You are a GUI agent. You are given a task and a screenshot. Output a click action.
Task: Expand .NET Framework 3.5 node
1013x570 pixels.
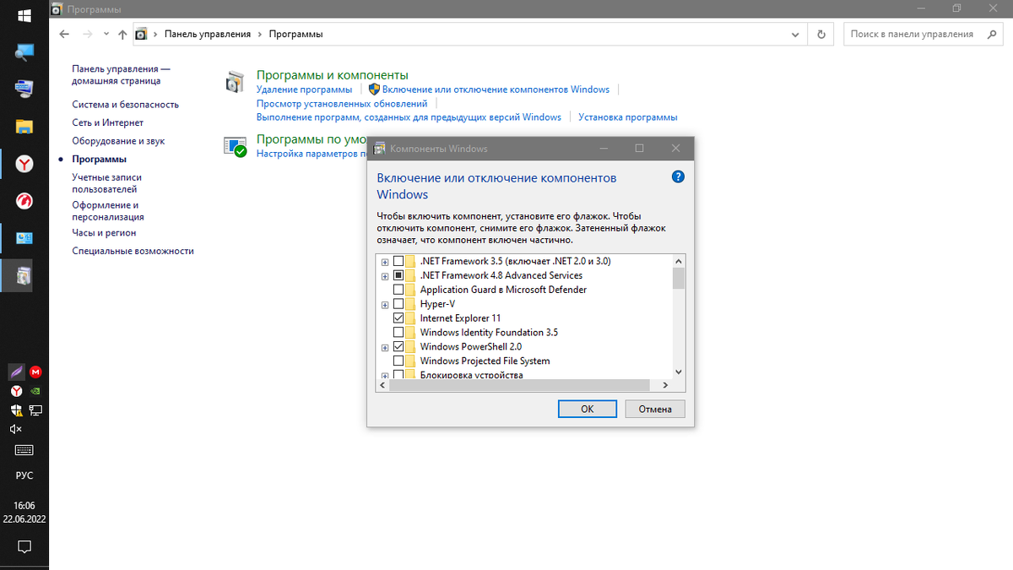tap(385, 260)
